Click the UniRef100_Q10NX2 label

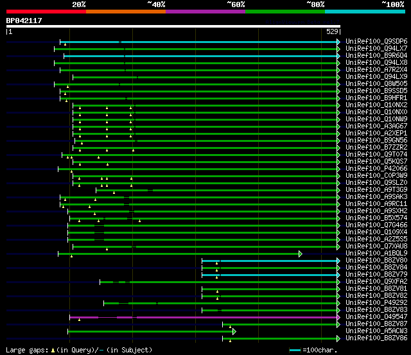point(376,105)
